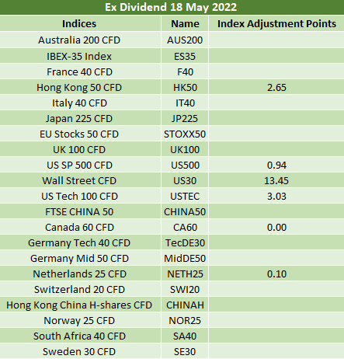Click the HK50 name cell
Image resolution: width=344 pixels, height=359 pixels.
click(x=185, y=88)
